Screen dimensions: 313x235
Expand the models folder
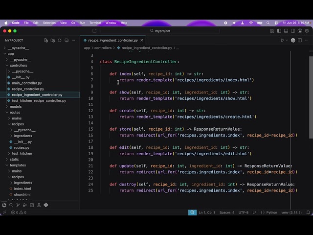(x=16, y=107)
